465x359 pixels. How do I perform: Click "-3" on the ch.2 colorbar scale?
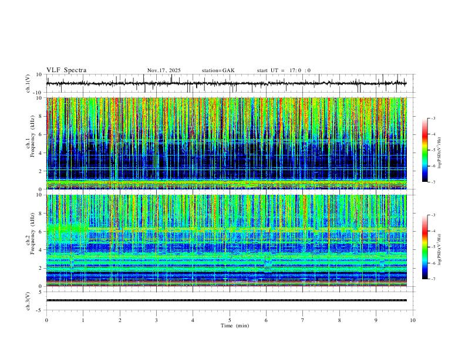[x=433, y=215]
